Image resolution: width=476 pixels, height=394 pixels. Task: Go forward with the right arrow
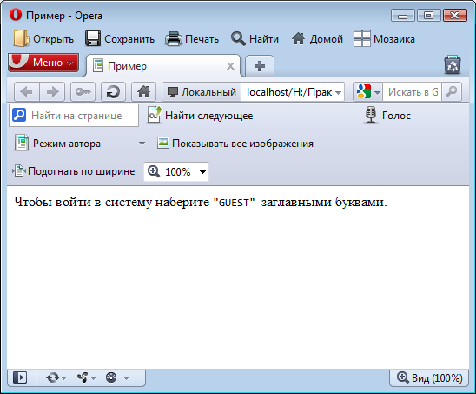[52, 91]
